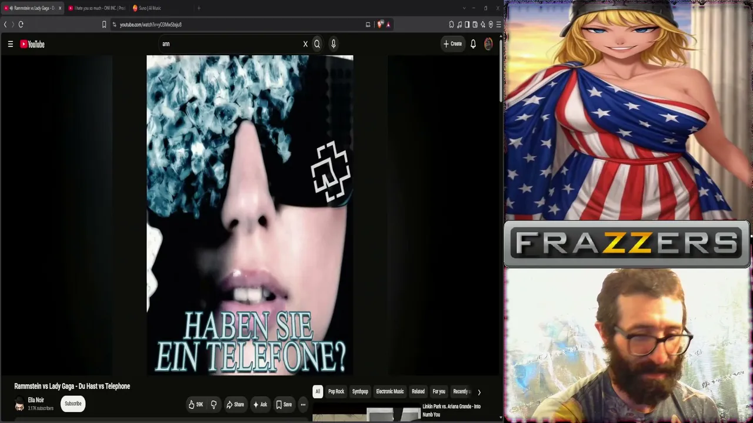Open Ella Noir channel avatar

coord(19,404)
